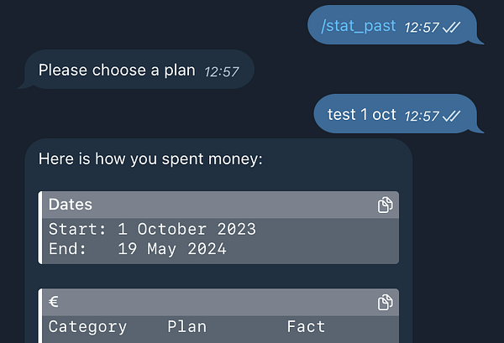
Task: Click read checkmarks on /stat_past message
Action: tap(452, 28)
